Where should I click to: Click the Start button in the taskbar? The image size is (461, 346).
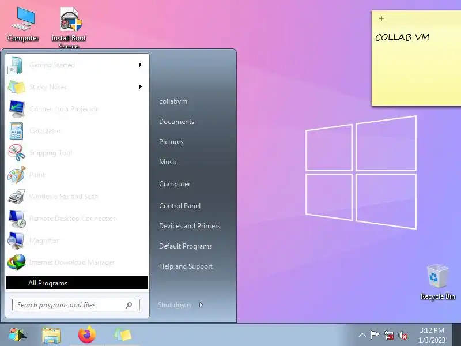point(17,335)
